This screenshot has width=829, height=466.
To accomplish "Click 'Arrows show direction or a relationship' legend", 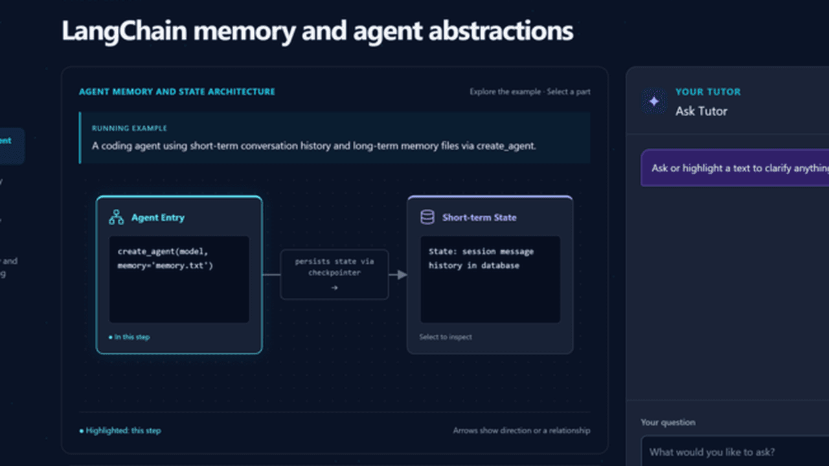I will click(x=521, y=430).
